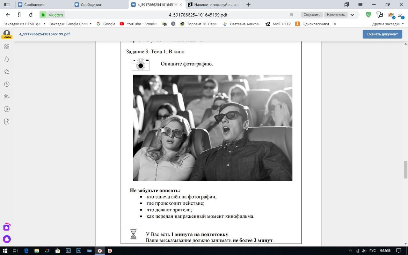Open the Торрент ТВ bookmark
Viewport: 408px width, 255px height.
(199, 24)
